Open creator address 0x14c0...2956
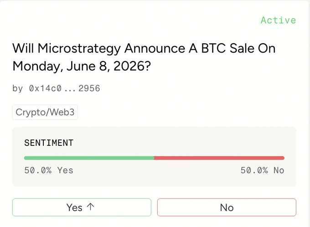This screenshot has height=227, width=310. coord(64,88)
